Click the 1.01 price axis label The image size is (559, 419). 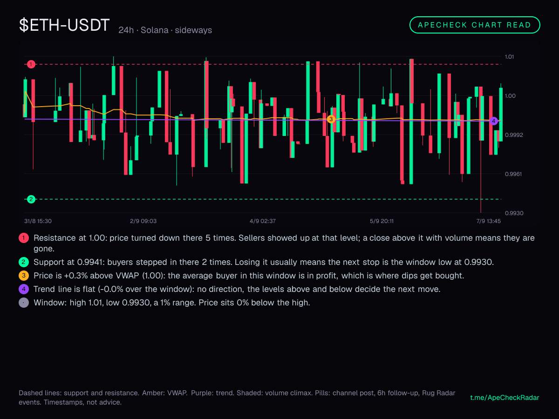click(x=510, y=57)
